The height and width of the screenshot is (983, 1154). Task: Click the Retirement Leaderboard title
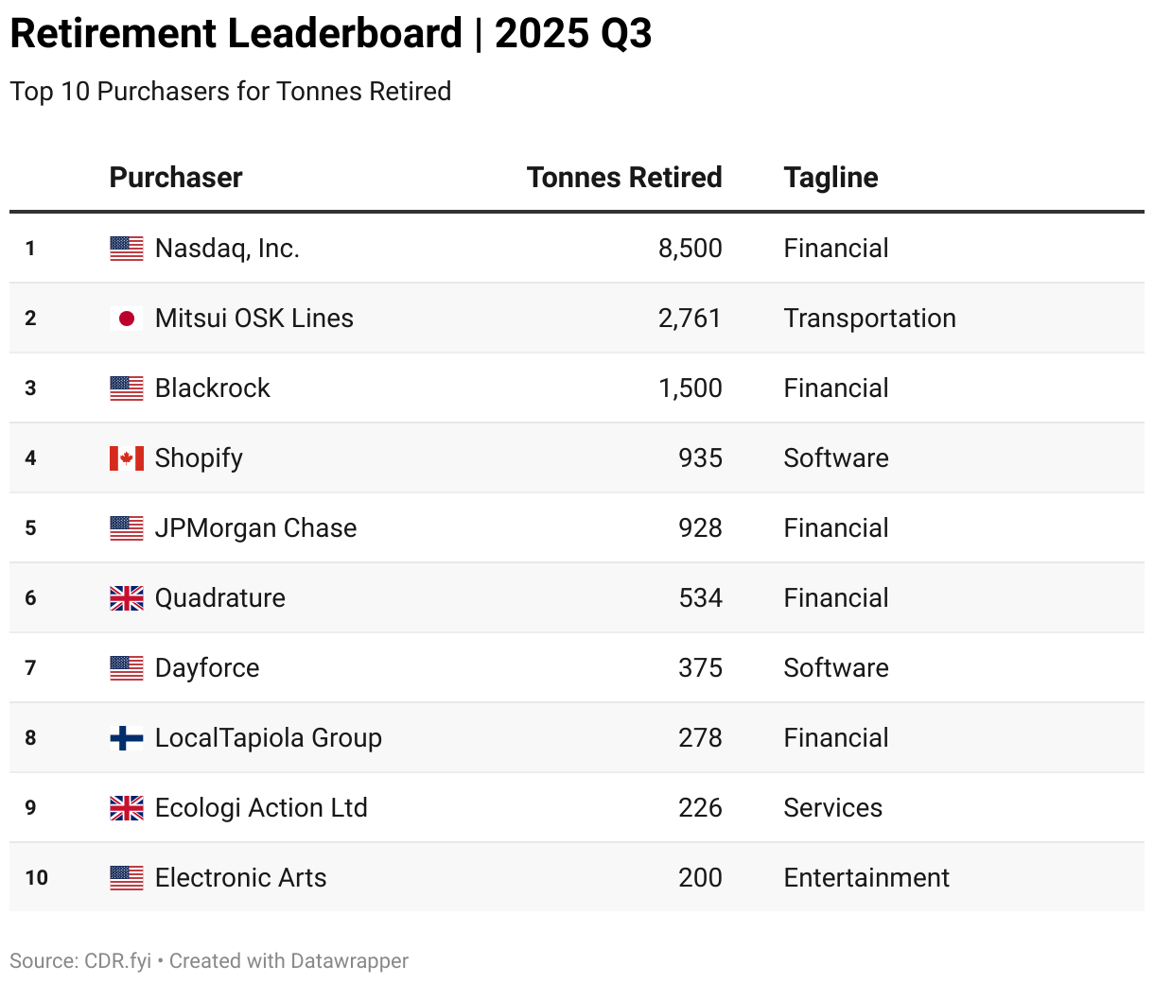[x=330, y=34]
